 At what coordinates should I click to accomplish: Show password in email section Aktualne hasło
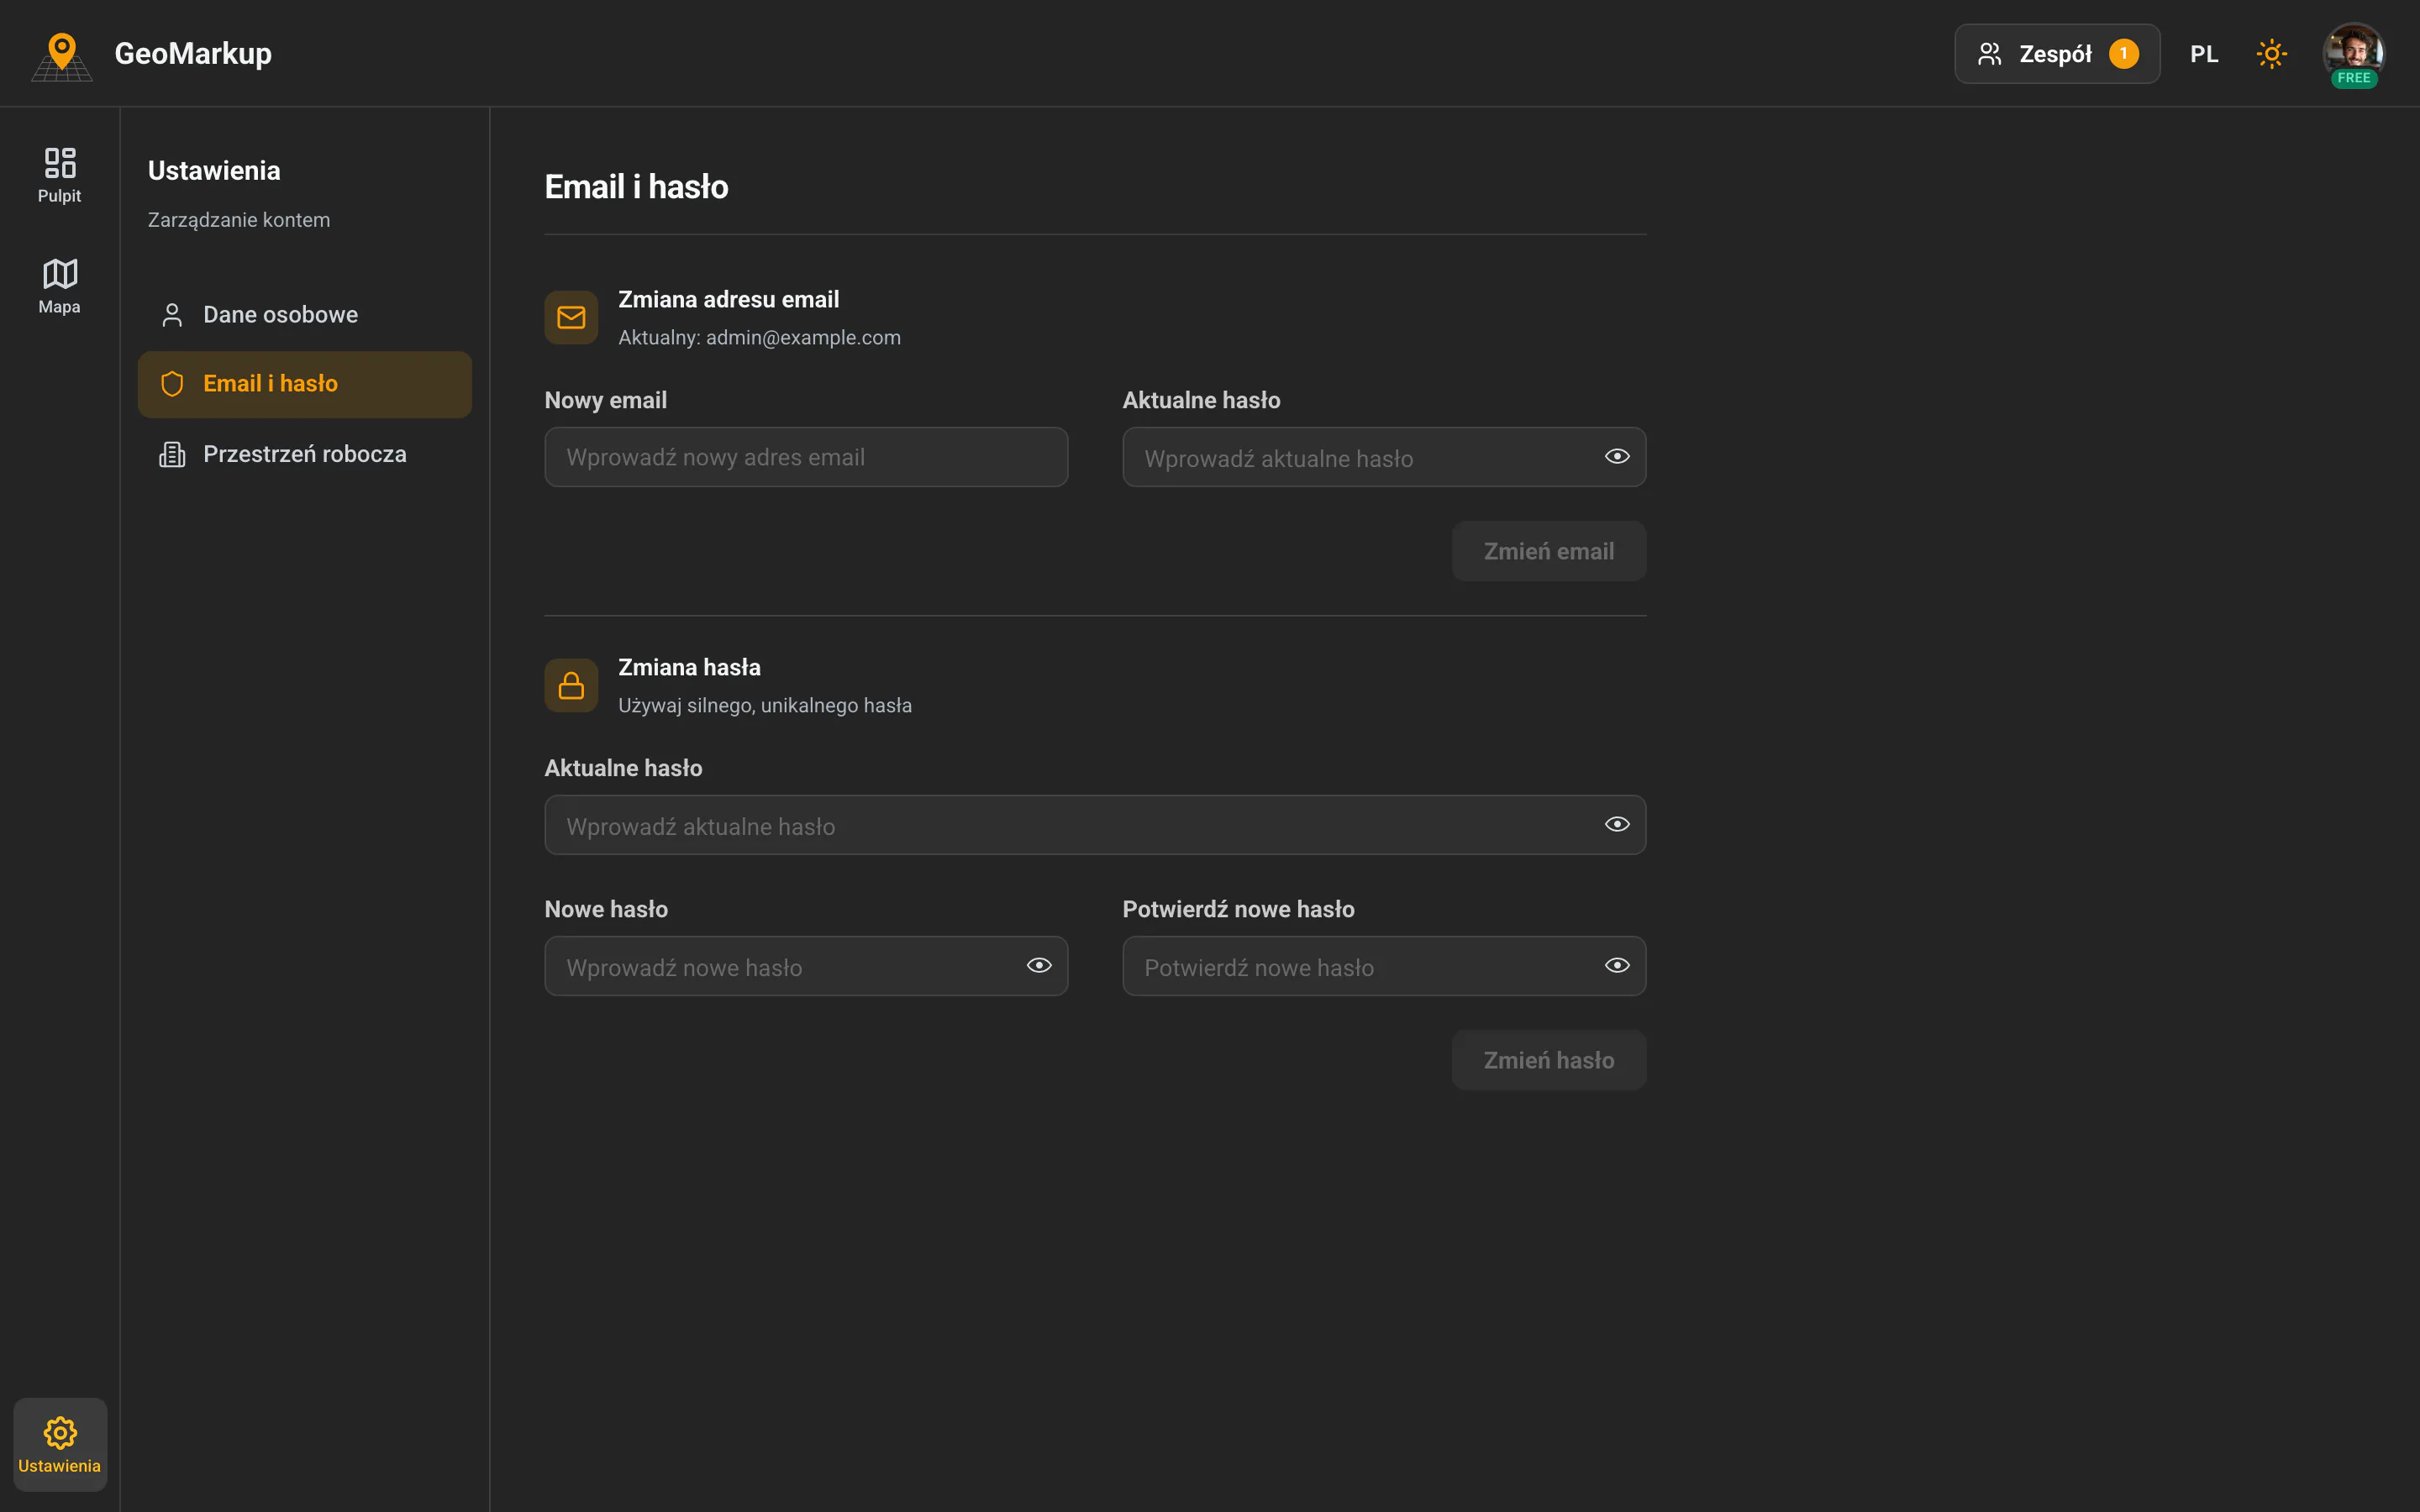coord(1617,457)
